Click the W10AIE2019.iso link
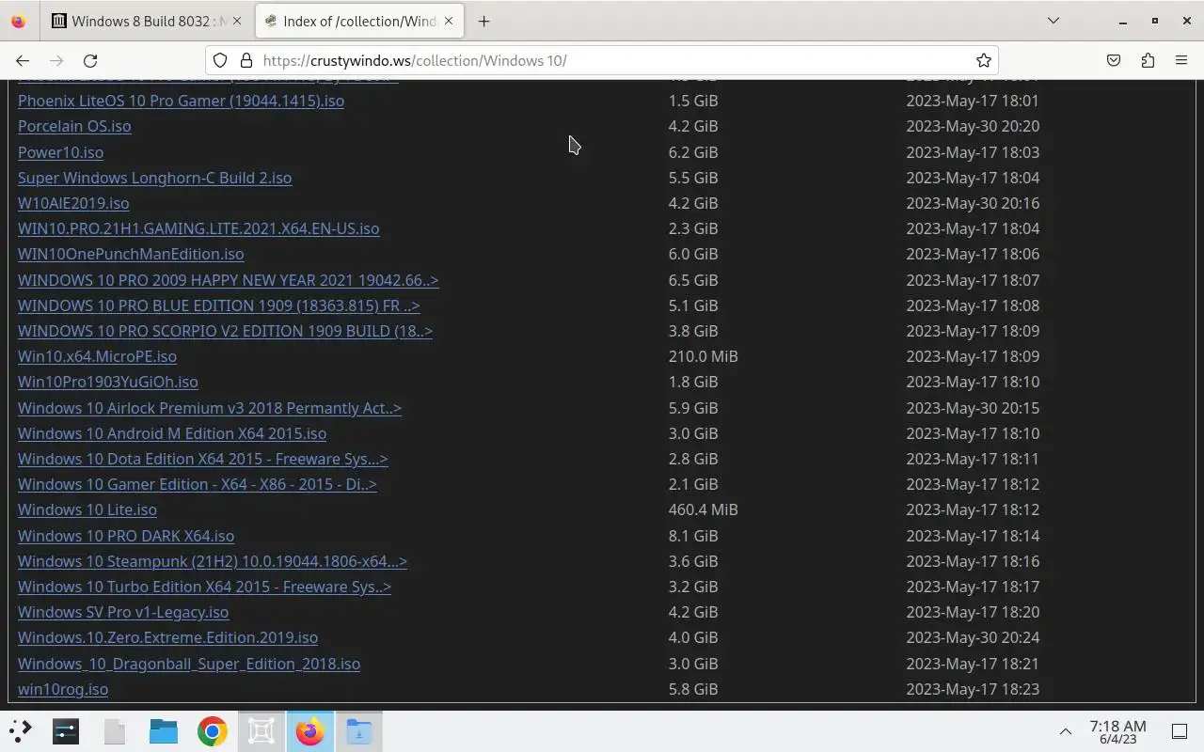Screen dimensions: 1204x752 pyautogui.click(x=73, y=203)
